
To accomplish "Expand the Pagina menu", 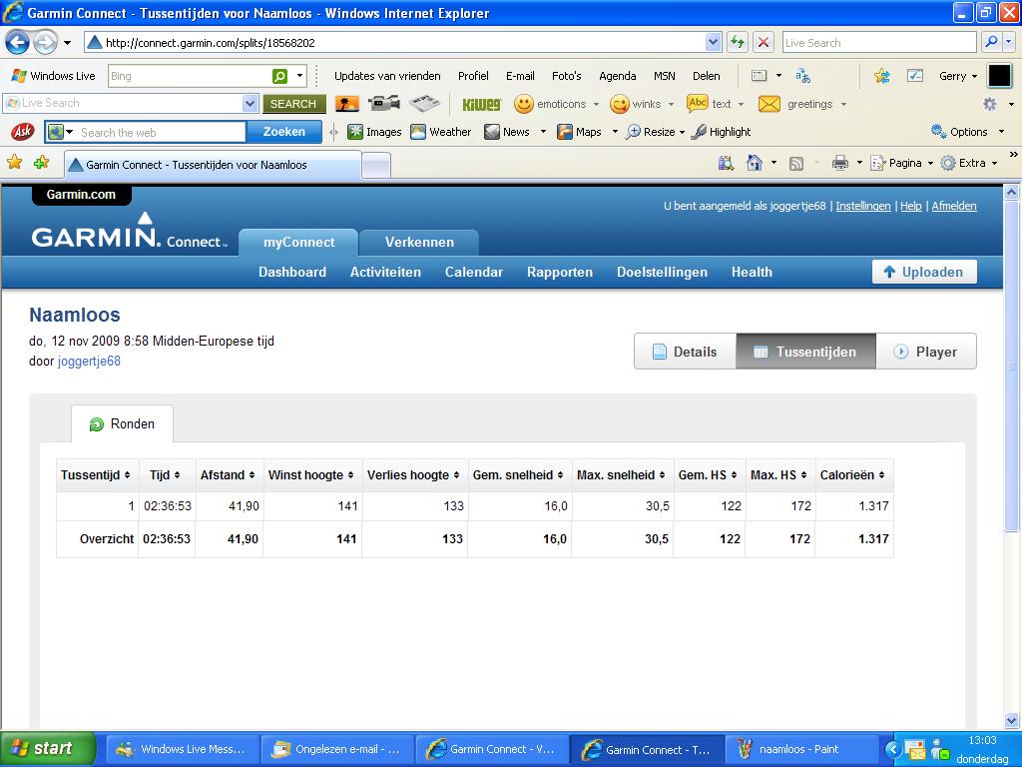I will [902, 163].
